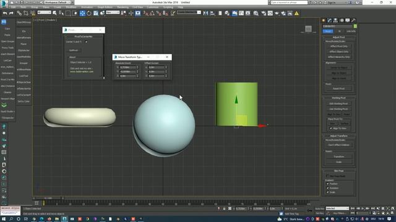The height and width of the screenshot is (222, 396).
Task: Activate the Unlink Selection tool
Action: 26,13
